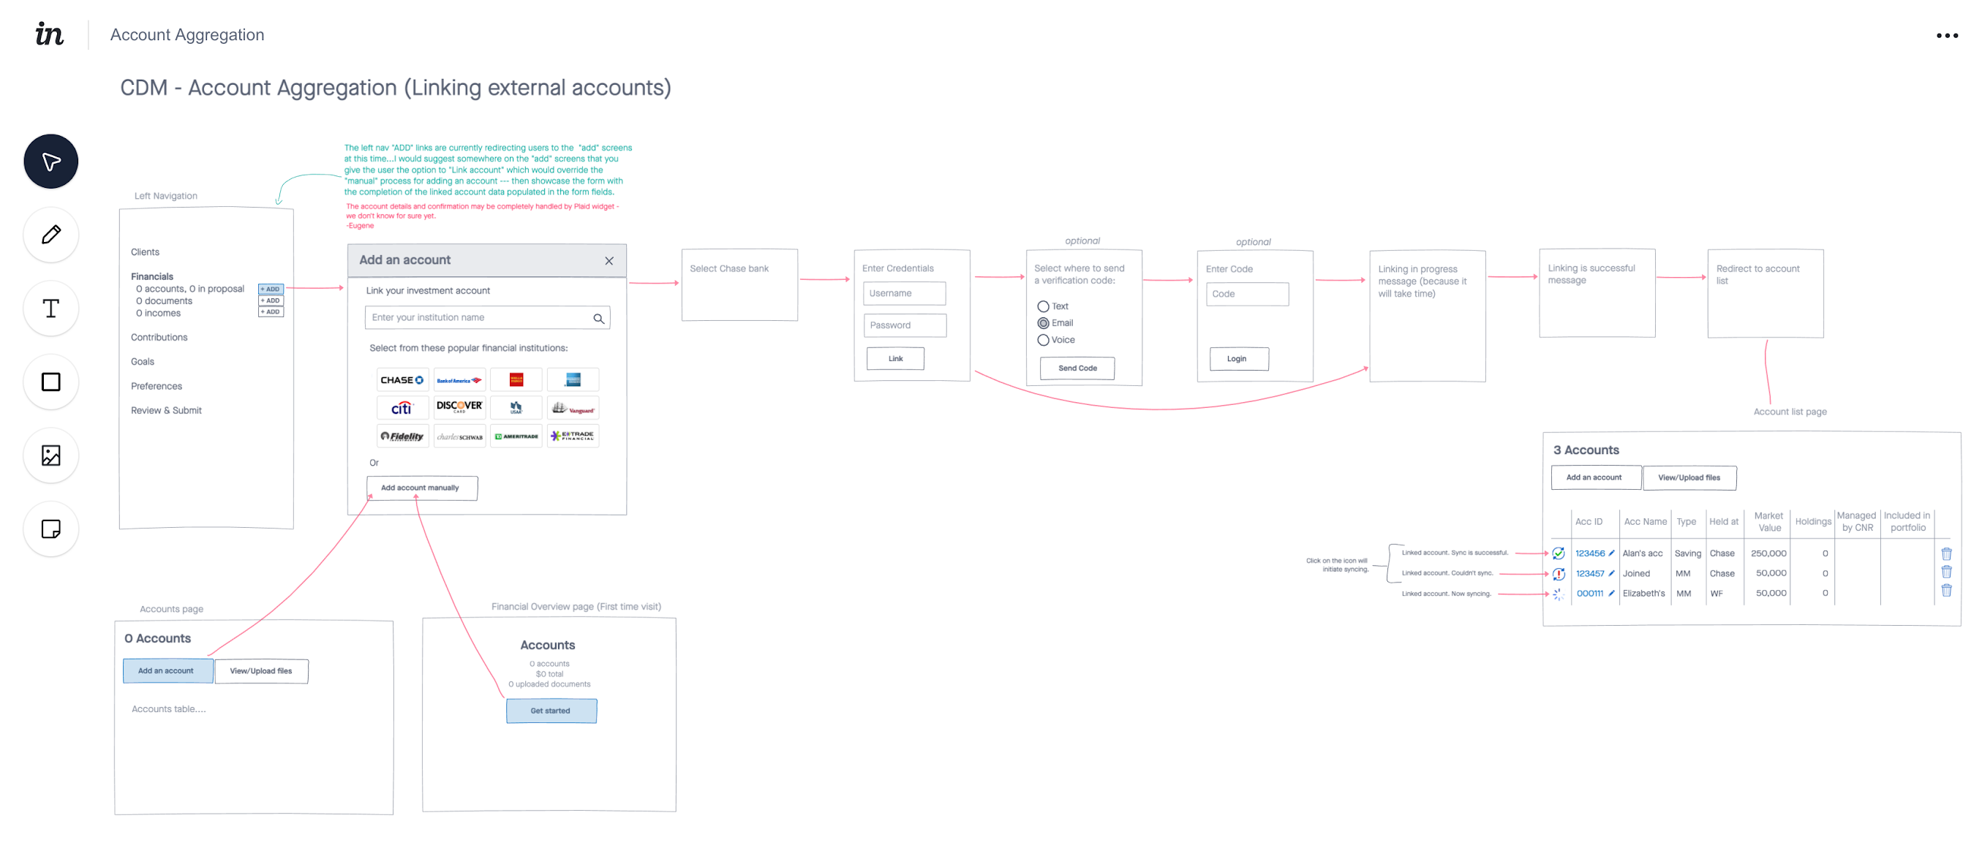
Task: Select the Chase logo in popular institutions
Action: pos(402,379)
